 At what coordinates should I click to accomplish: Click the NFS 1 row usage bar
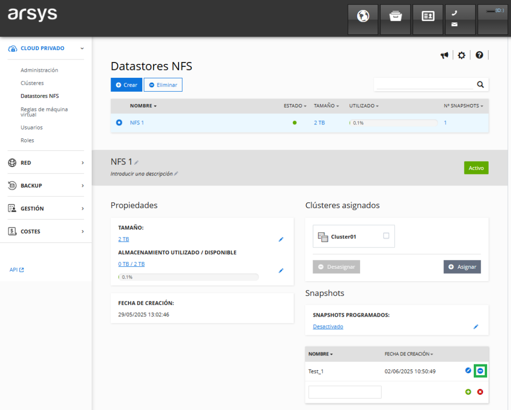coord(393,123)
